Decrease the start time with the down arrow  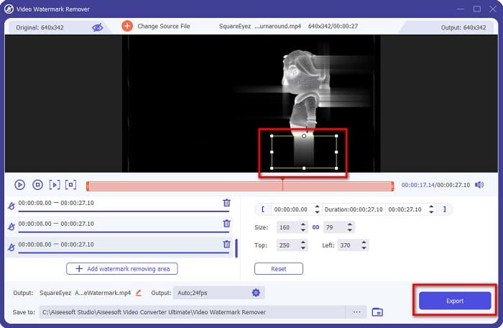point(317,212)
